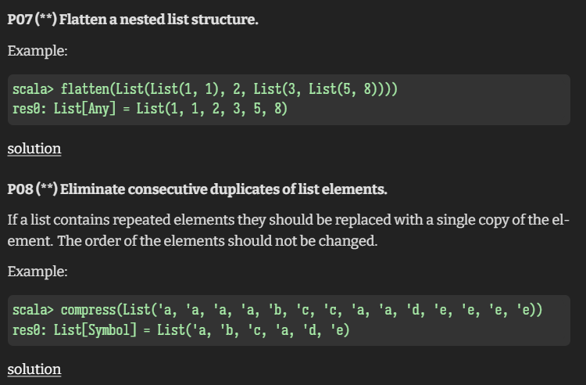Open the solution link under P07
586x385 pixels.
tap(34, 149)
